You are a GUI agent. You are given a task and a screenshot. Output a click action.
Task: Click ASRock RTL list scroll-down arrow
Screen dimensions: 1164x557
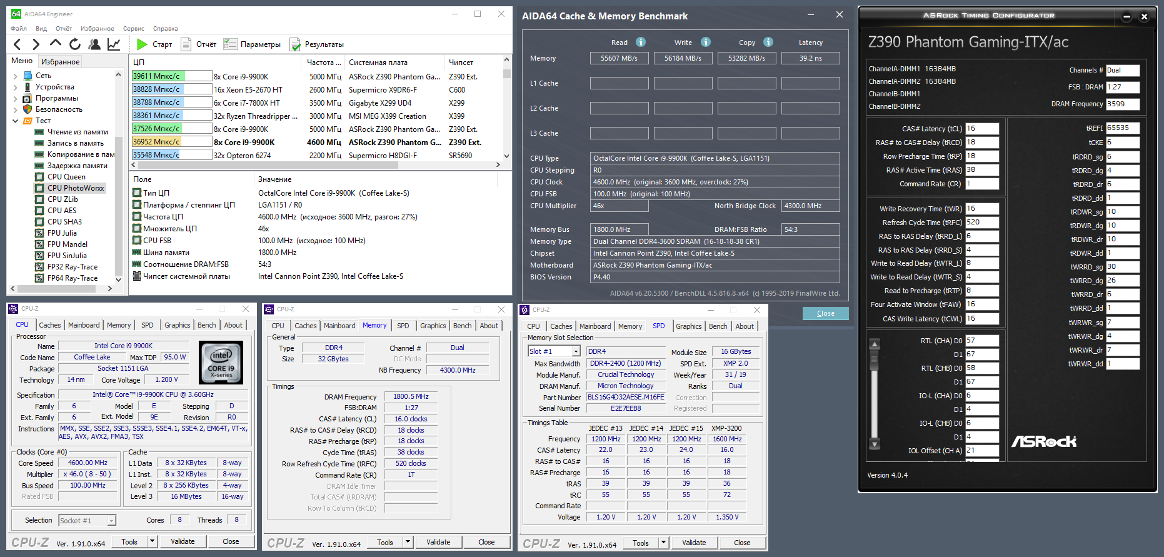pyautogui.click(x=875, y=444)
